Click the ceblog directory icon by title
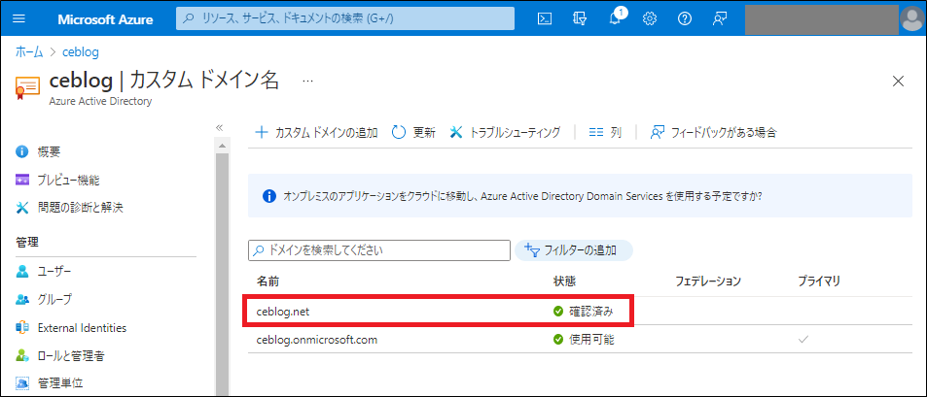The height and width of the screenshot is (397, 927). click(28, 87)
